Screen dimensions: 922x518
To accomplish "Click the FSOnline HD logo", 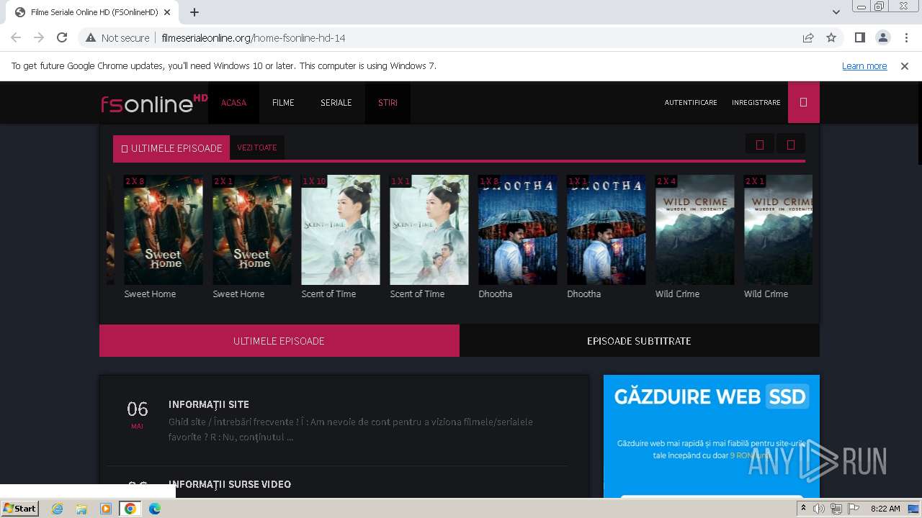I will [154, 103].
